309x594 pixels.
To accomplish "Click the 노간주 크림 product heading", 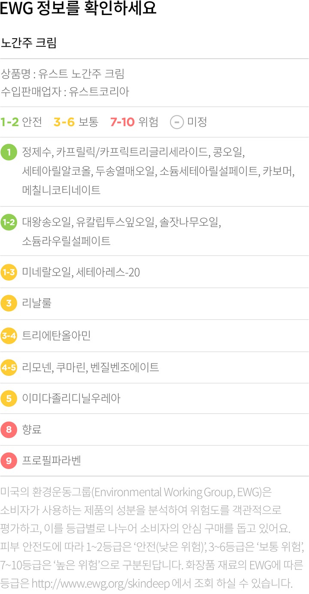I will pos(29,43).
